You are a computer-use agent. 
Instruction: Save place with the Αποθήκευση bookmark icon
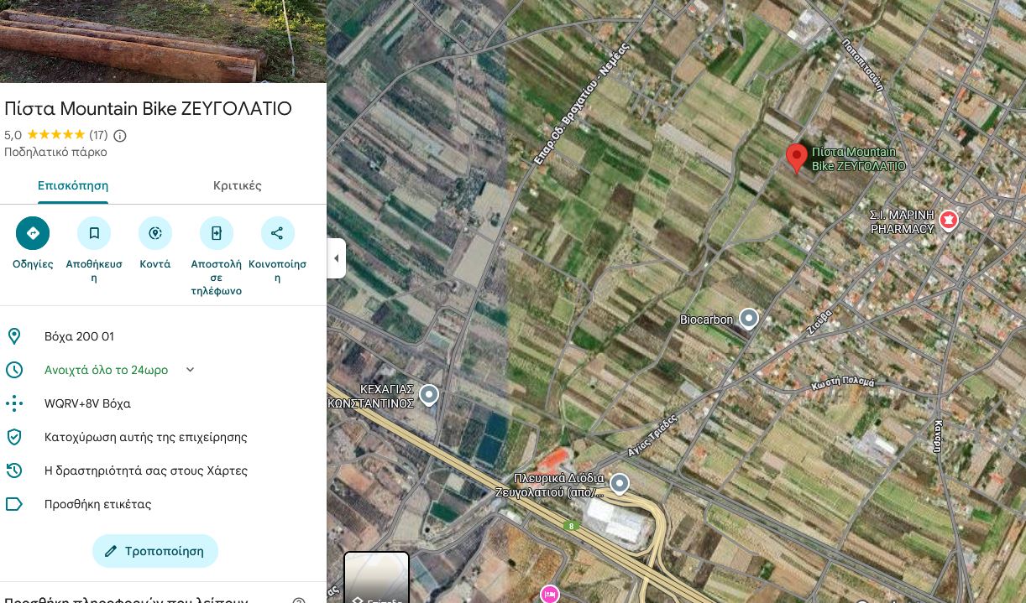[94, 233]
